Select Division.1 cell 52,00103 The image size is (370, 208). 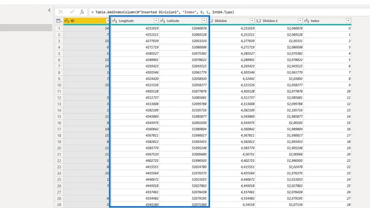pyautogui.click(x=279, y=123)
